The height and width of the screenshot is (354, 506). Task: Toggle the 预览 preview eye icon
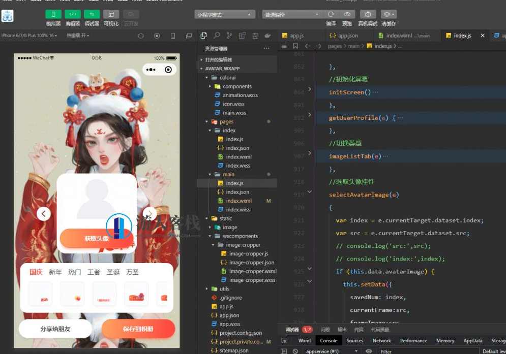pyautogui.click(x=347, y=14)
